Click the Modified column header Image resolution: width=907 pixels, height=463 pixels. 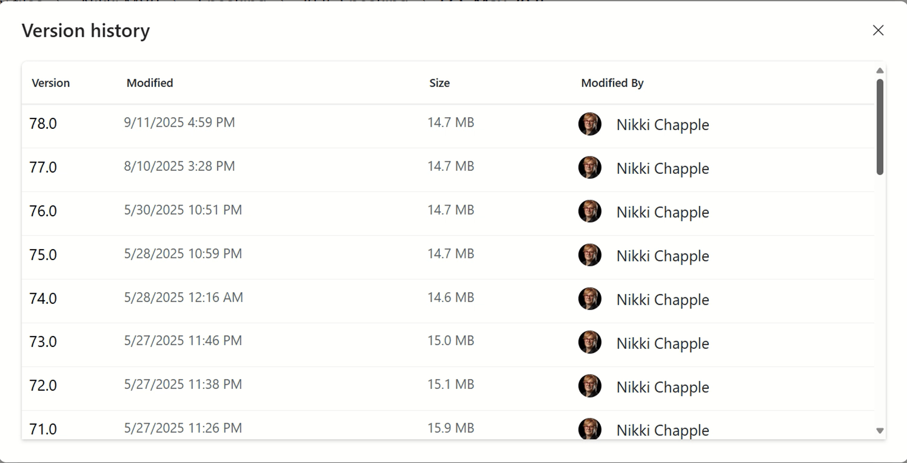pyautogui.click(x=150, y=83)
